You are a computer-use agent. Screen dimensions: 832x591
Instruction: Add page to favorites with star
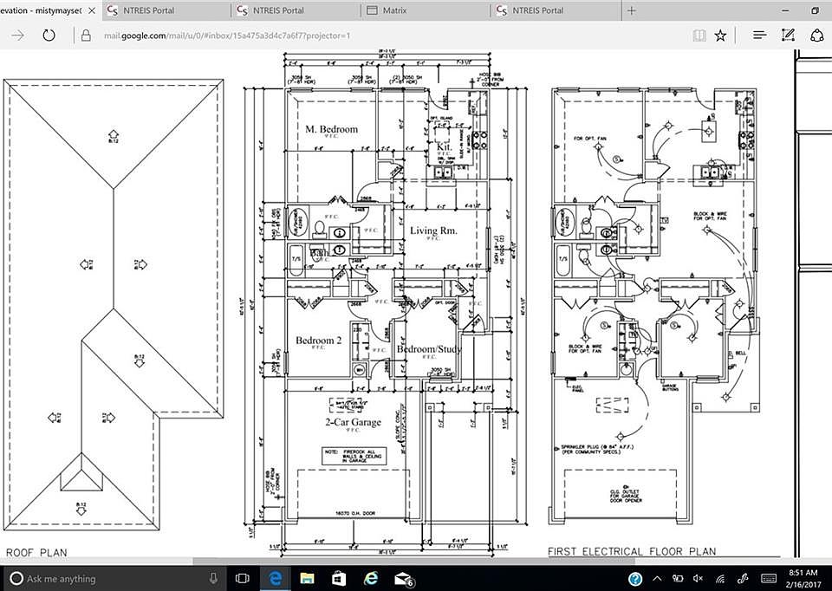720,36
